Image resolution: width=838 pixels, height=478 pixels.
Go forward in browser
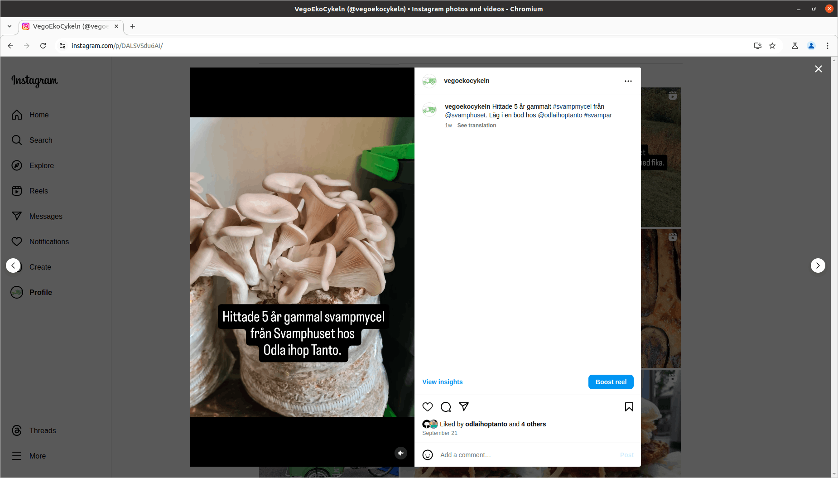click(x=27, y=46)
